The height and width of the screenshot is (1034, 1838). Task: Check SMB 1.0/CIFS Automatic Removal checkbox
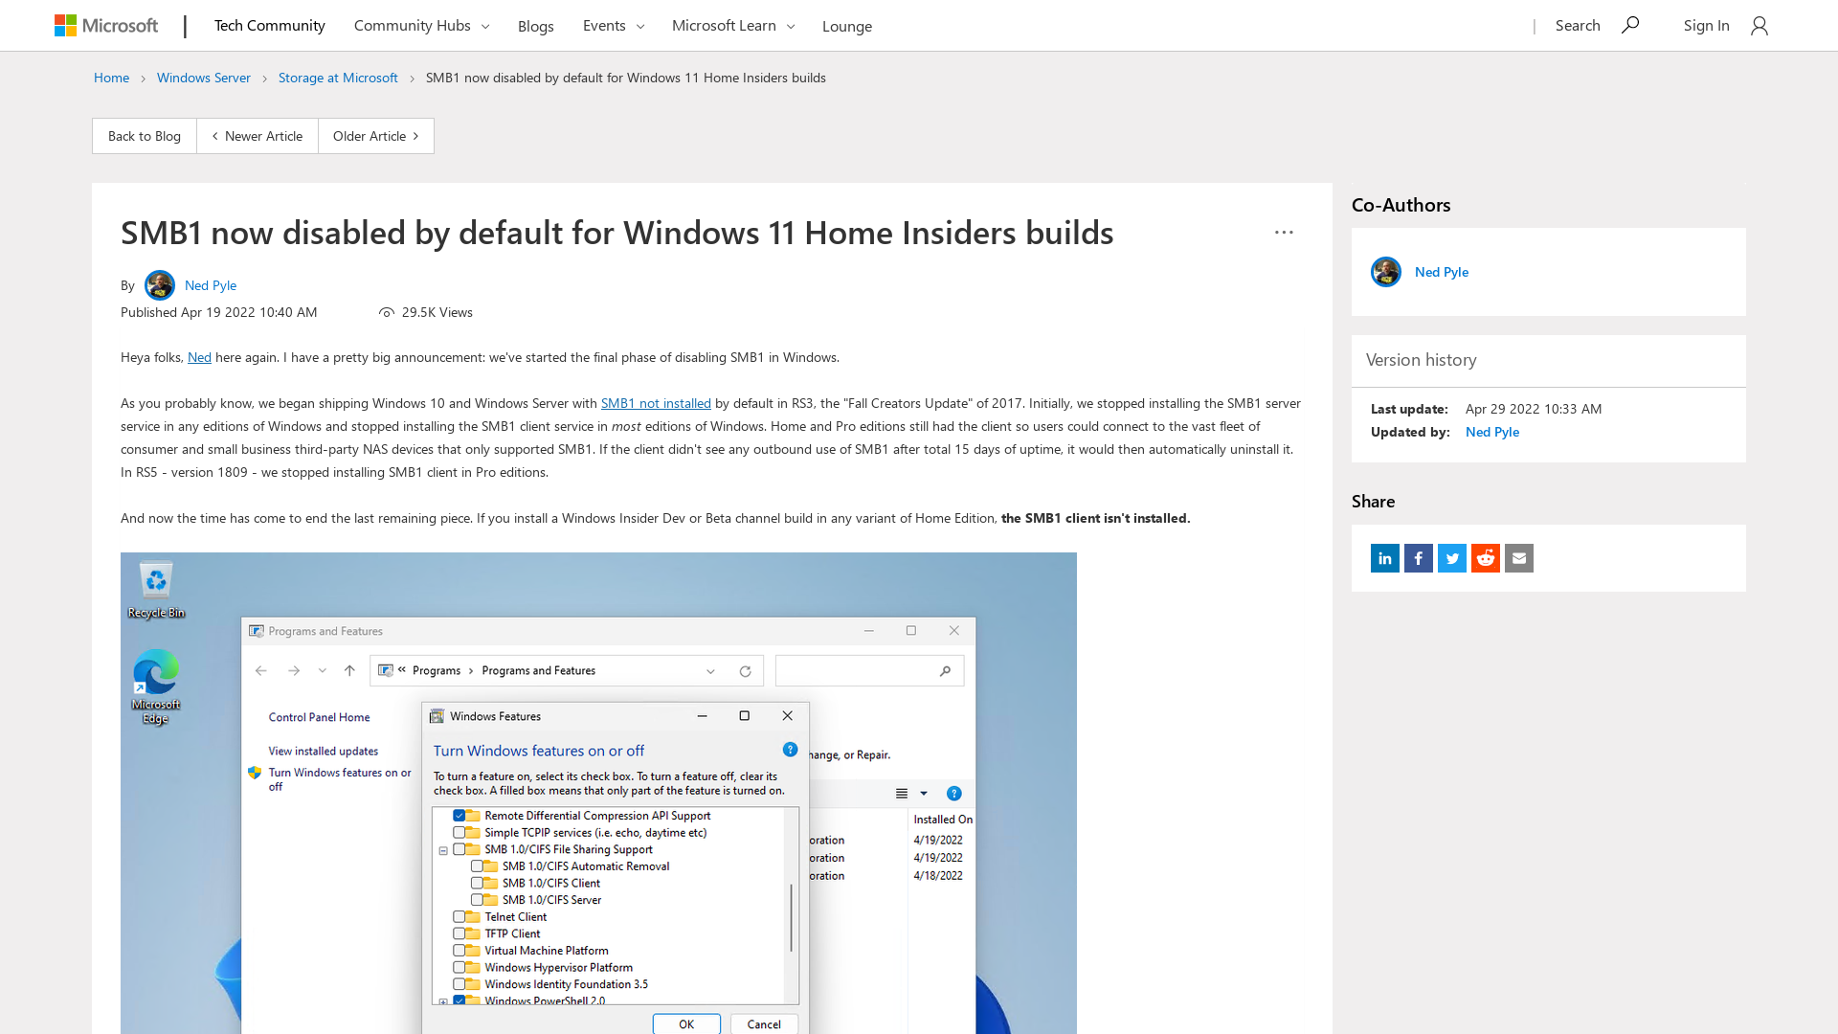click(477, 866)
